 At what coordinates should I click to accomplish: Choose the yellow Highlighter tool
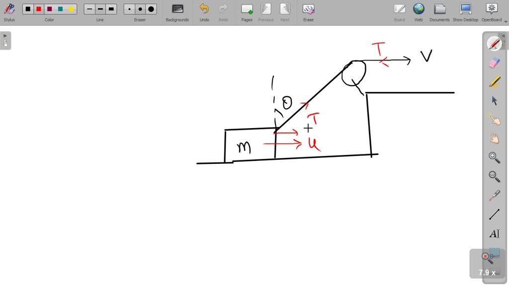pos(494,81)
